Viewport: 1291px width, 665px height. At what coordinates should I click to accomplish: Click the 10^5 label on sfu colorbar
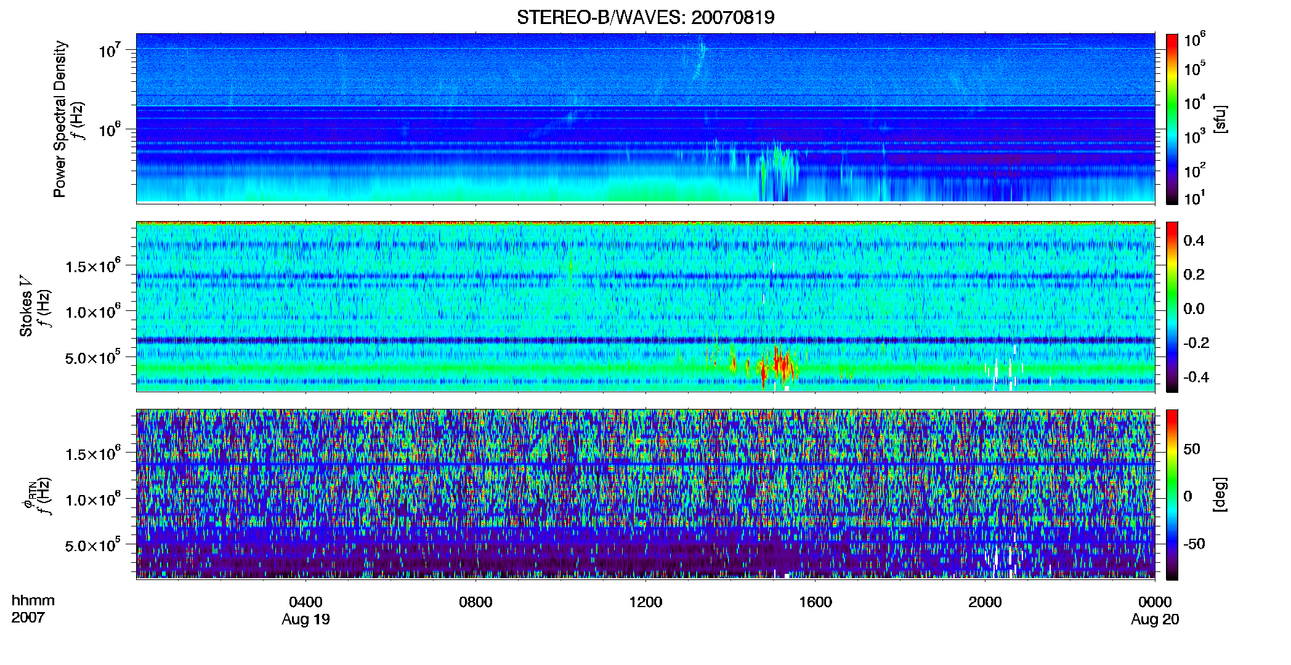click(x=1195, y=69)
